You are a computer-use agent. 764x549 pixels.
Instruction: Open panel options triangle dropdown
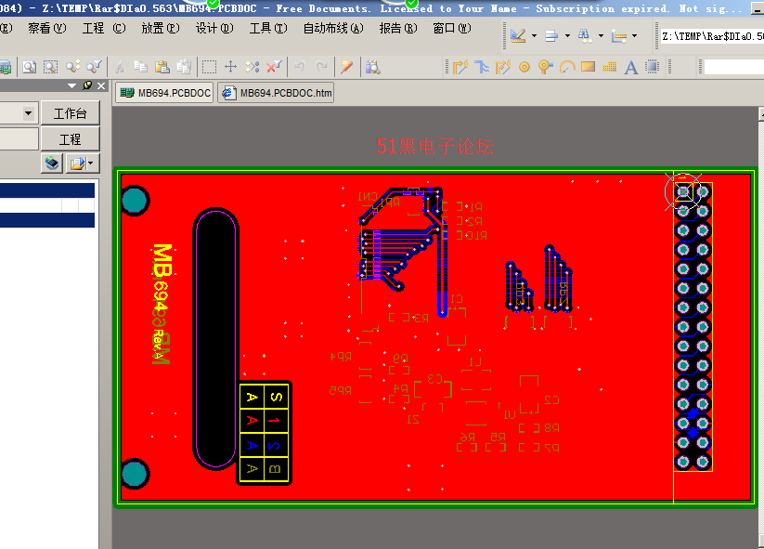tap(72, 85)
